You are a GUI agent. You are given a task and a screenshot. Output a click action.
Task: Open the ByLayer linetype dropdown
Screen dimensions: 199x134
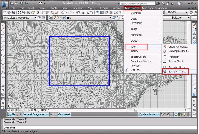tap(189, 18)
